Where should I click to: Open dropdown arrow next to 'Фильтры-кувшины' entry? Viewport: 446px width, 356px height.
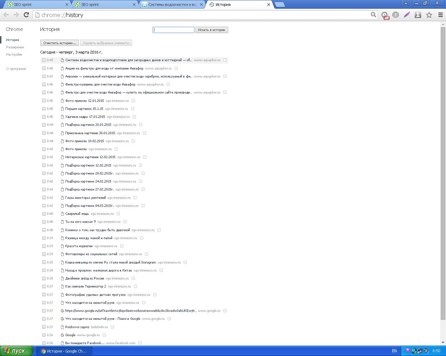tap(168, 84)
